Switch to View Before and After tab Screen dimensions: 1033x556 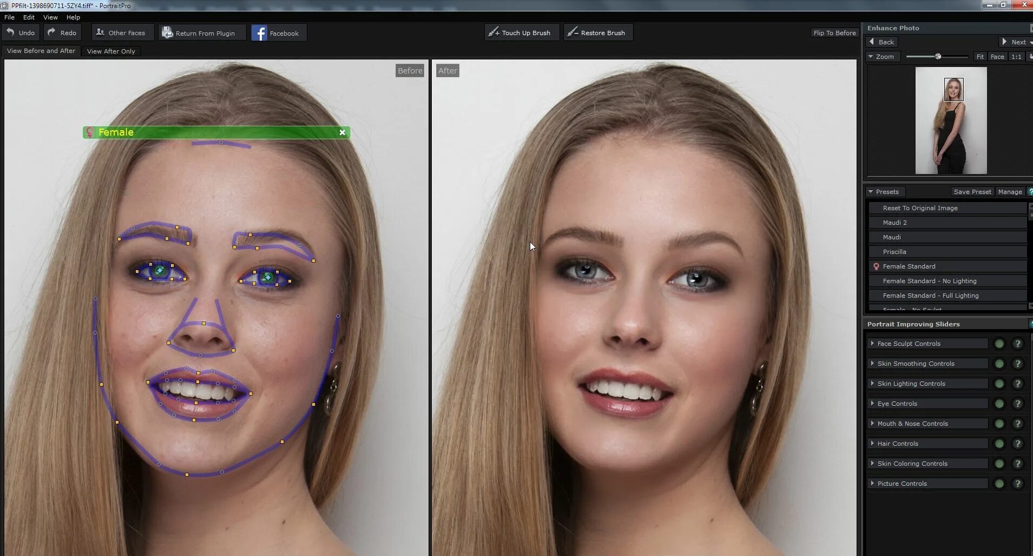tap(41, 51)
